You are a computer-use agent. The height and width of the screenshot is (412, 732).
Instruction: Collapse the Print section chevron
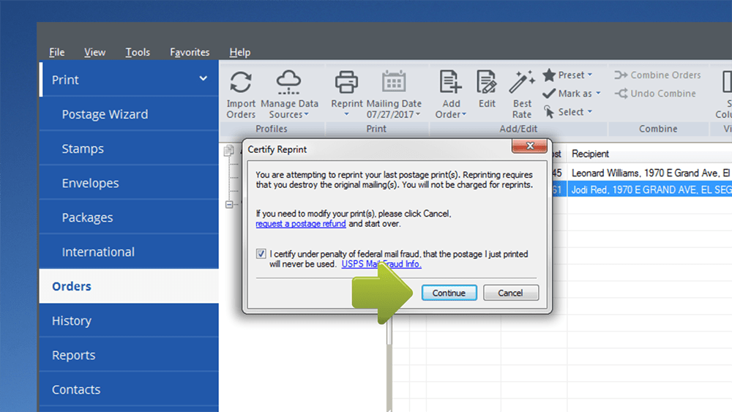[203, 79]
